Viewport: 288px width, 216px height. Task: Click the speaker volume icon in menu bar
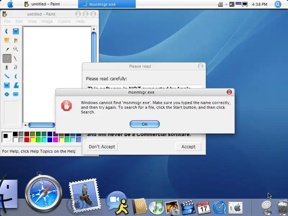pyautogui.click(x=232, y=4)
